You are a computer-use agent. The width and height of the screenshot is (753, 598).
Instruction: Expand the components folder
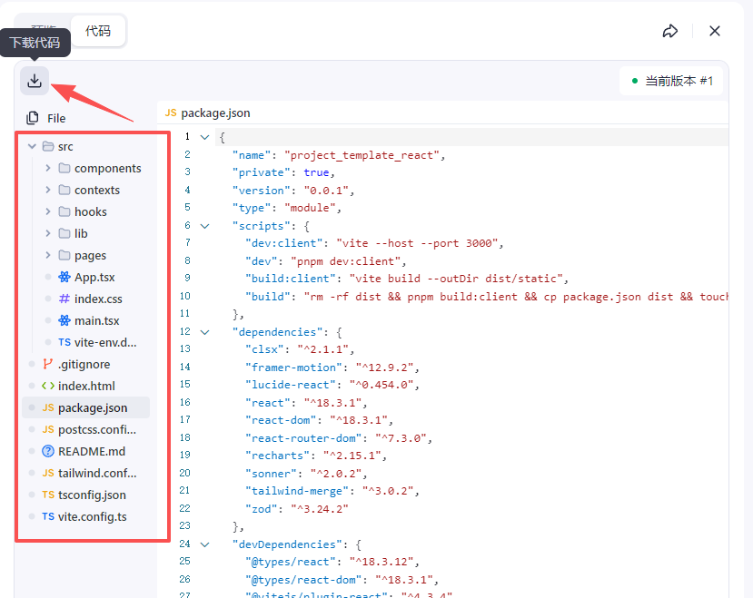(48, 168)
